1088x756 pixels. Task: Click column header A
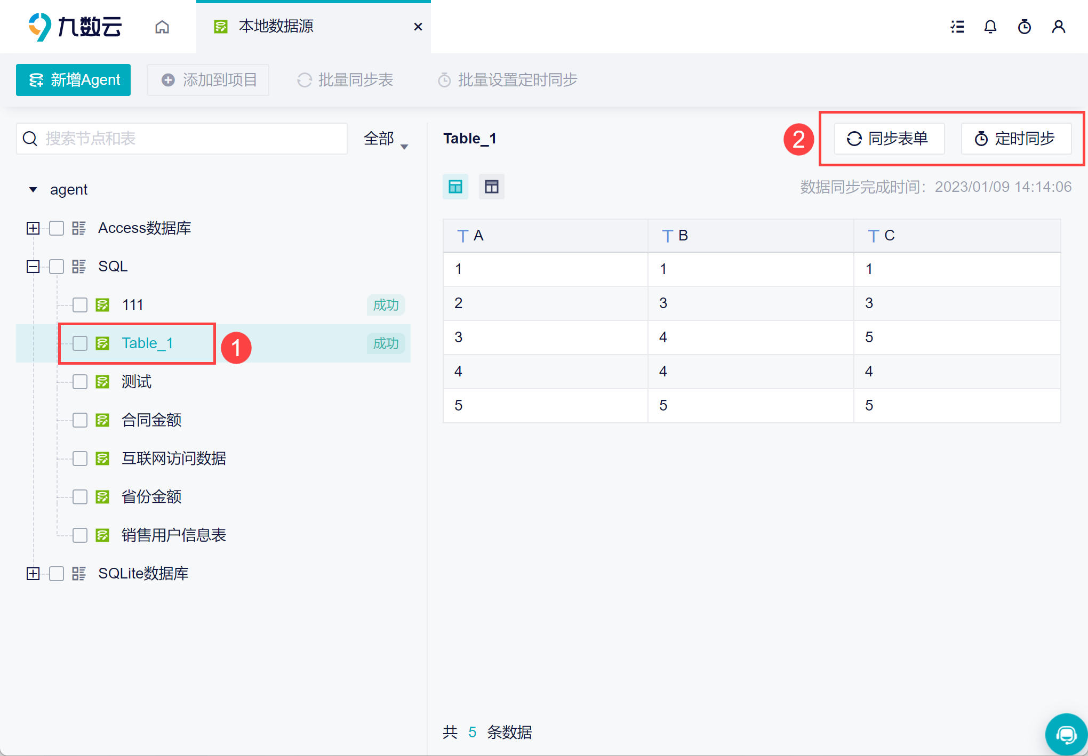pyautogui.click(x=546, y=236)
